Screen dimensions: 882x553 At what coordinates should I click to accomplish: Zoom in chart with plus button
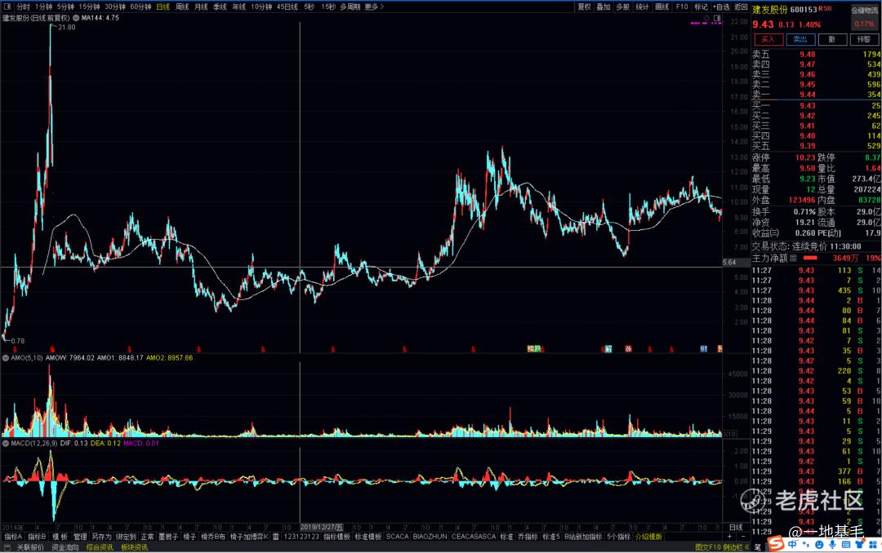tap(729, 537)
